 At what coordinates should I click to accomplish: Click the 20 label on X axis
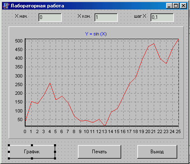pyautogui.click(x=148, y=131)
